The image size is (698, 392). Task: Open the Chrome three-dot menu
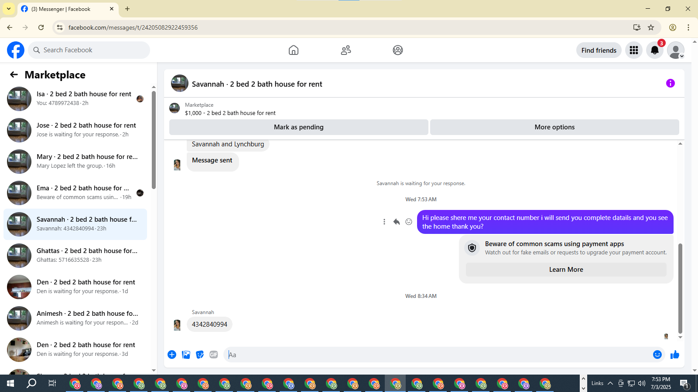[688, 27]
